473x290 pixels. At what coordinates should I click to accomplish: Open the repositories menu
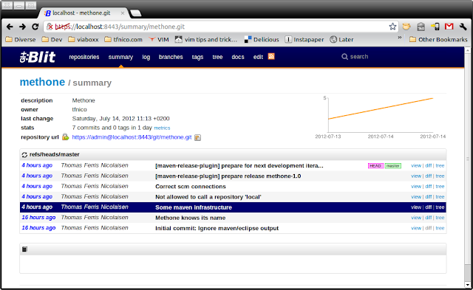pyautogui.click(x=84, y=57)
